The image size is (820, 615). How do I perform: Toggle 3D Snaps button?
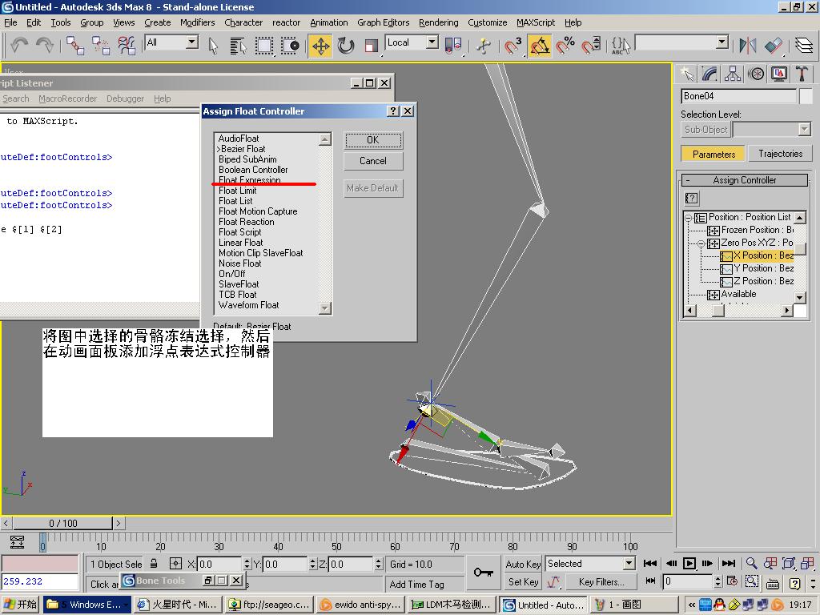tap(513, 46)
